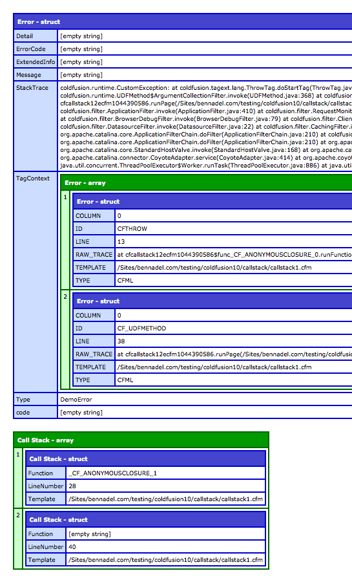The height and width of the screenshot is (582, 352).
Task: Select the empty string value beside code
Action: point(81,413)
